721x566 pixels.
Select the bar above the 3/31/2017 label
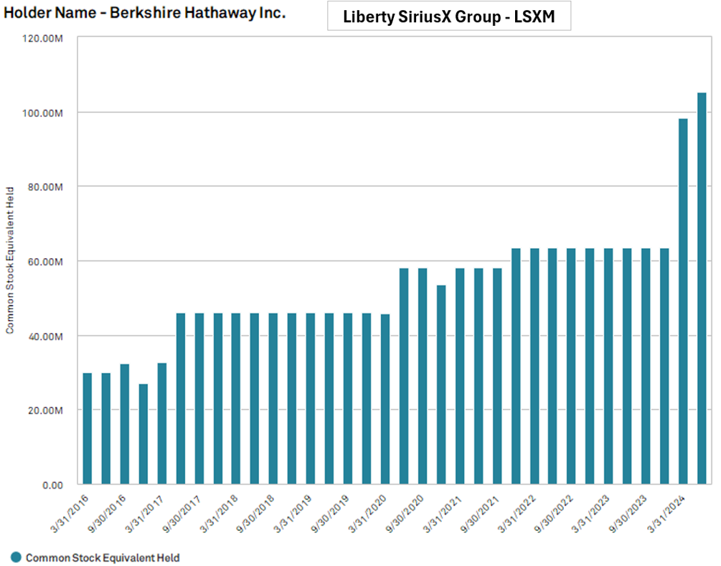pos(162,423)
